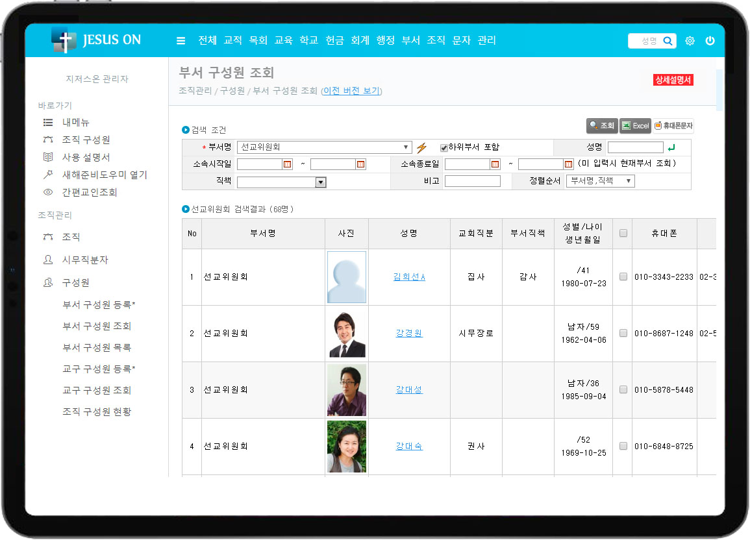Open 이전 버전 보기 link
This screenshot has height=540, width=750.
[351, 91]
